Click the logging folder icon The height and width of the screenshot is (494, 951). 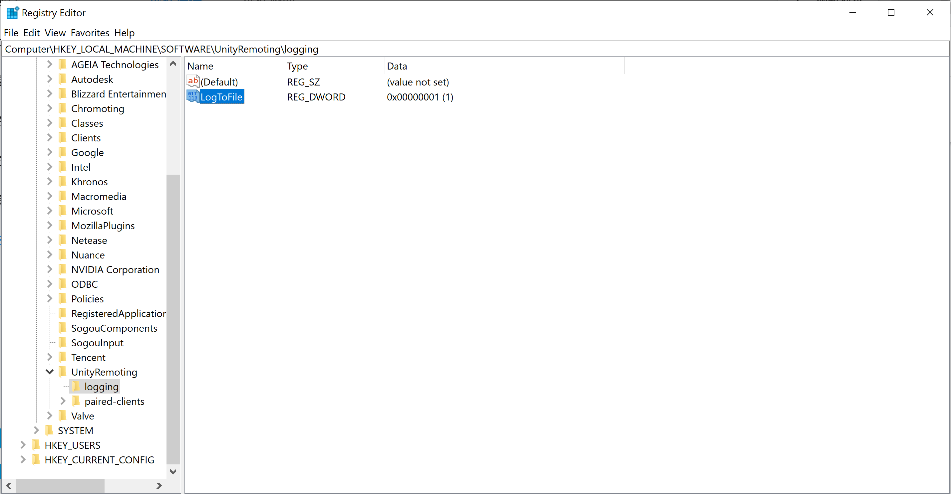pos(76,387)
